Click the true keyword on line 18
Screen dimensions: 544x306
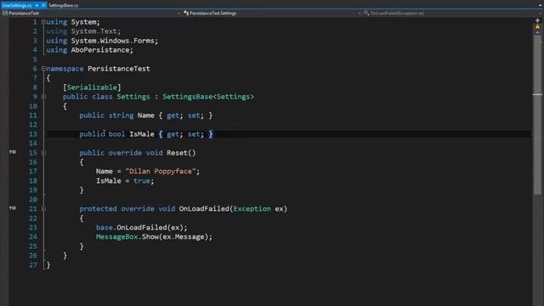point(142,181)
